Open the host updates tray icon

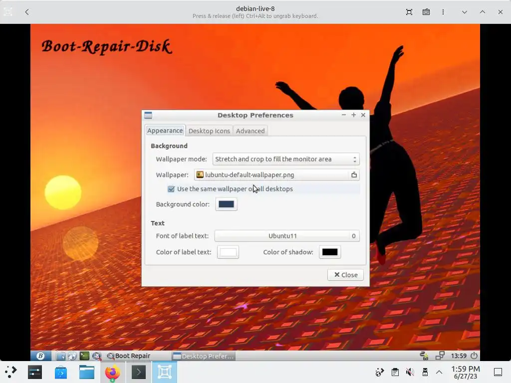point(379,372)
